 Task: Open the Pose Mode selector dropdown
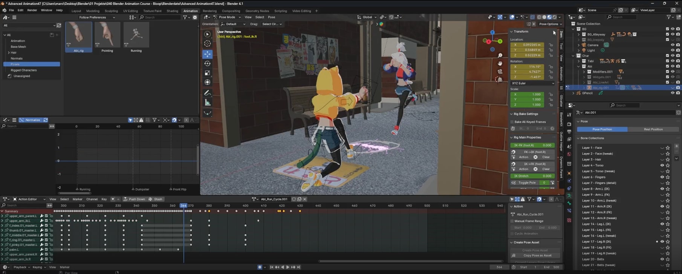point(226,17)
